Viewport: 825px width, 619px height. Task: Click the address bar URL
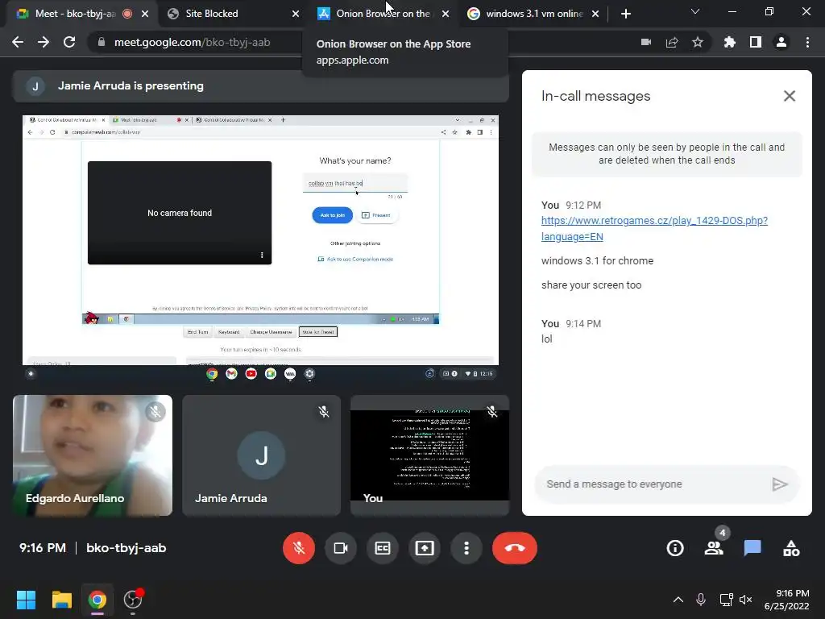(192, 42)
